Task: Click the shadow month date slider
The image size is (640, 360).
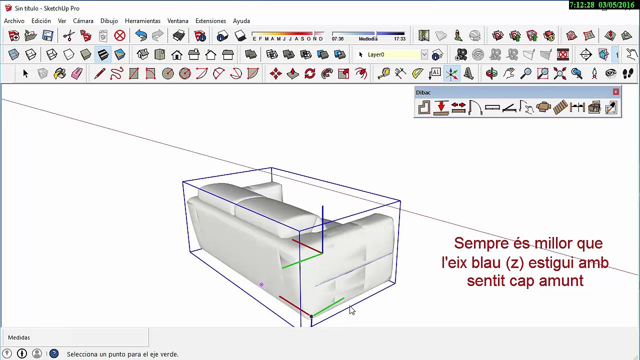Action: (287, 33)
